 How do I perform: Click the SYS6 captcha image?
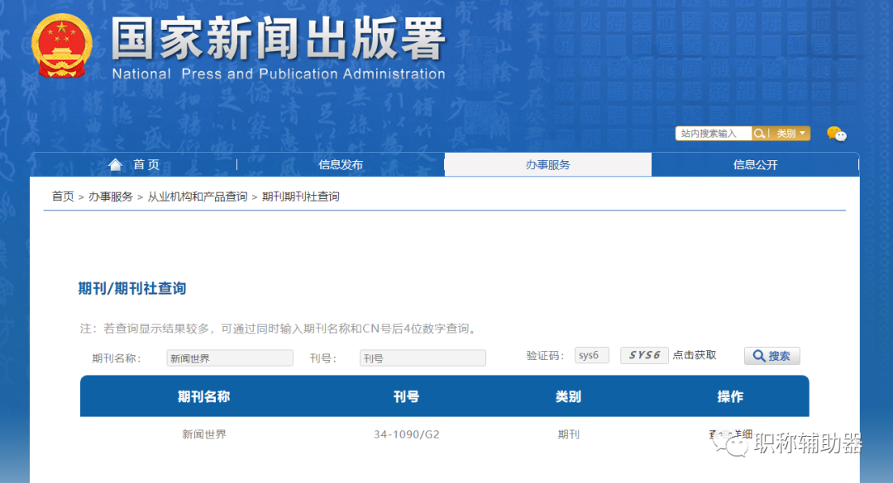[644, 355]
